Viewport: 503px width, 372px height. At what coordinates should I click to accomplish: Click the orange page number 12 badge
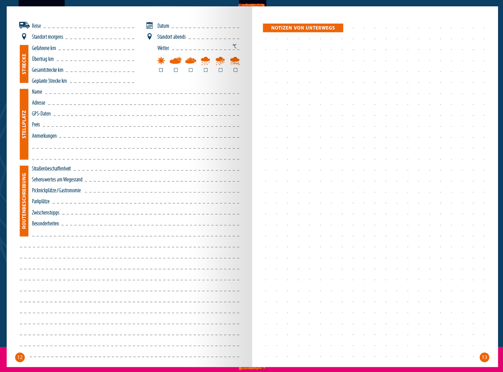(20, 357)
